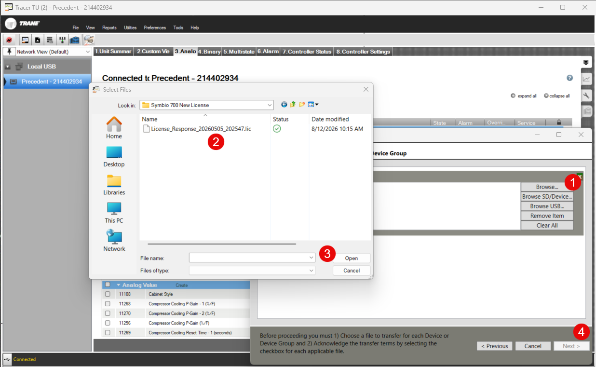
Task: Click the data log toolbar icon
Action: click(50, 40)
